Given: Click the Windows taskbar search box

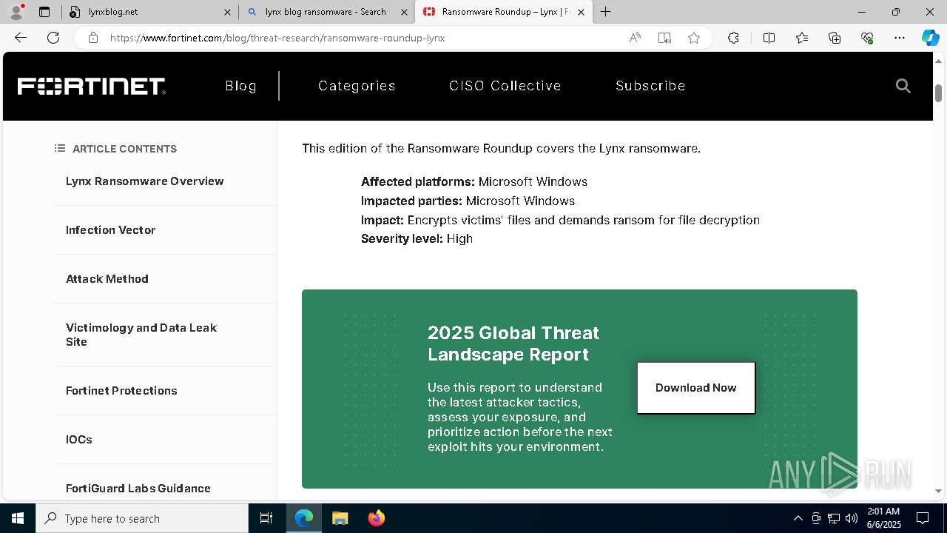Looking at the screenshot, I should [x=142, y=518].
